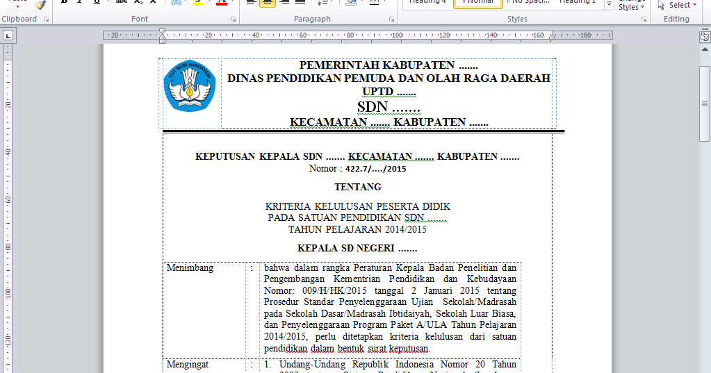Click 'Nomor : 422.7/..../2015'

(x=357, y=169)
